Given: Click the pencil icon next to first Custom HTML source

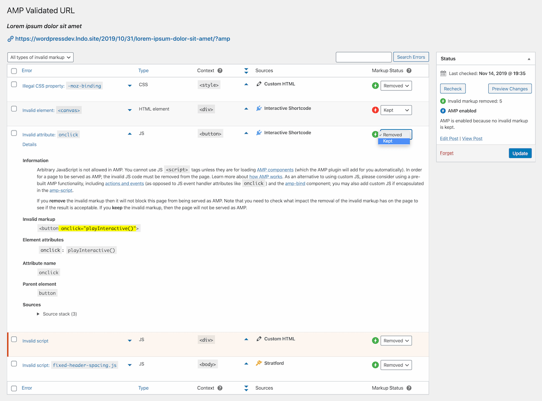Looking at the screenshot, I should click(259, 84).
